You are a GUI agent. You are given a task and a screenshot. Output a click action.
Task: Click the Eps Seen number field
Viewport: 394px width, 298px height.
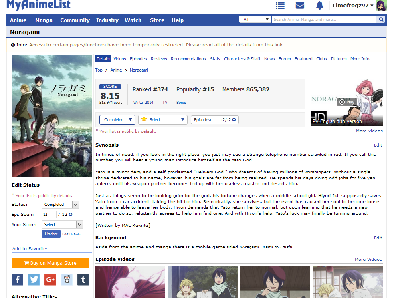pos(49,214)
